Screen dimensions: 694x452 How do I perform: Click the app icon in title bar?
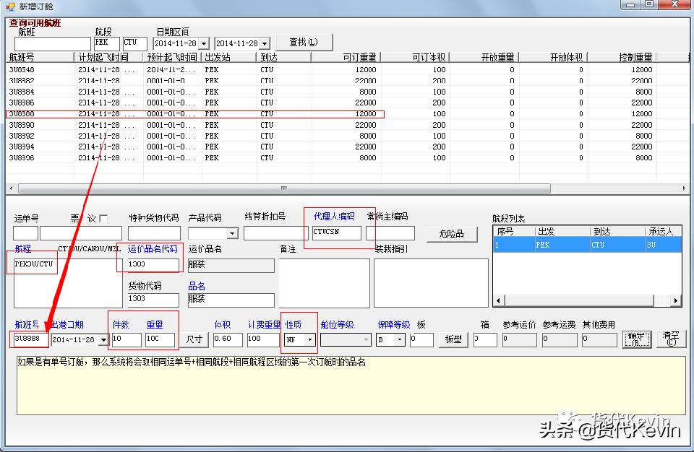(9, 6)
